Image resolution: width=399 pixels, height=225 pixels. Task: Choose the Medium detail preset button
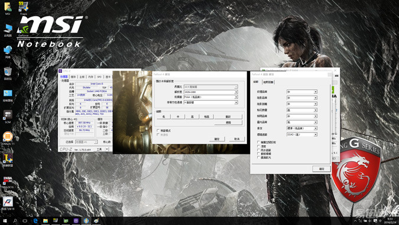tap(178, 117)
